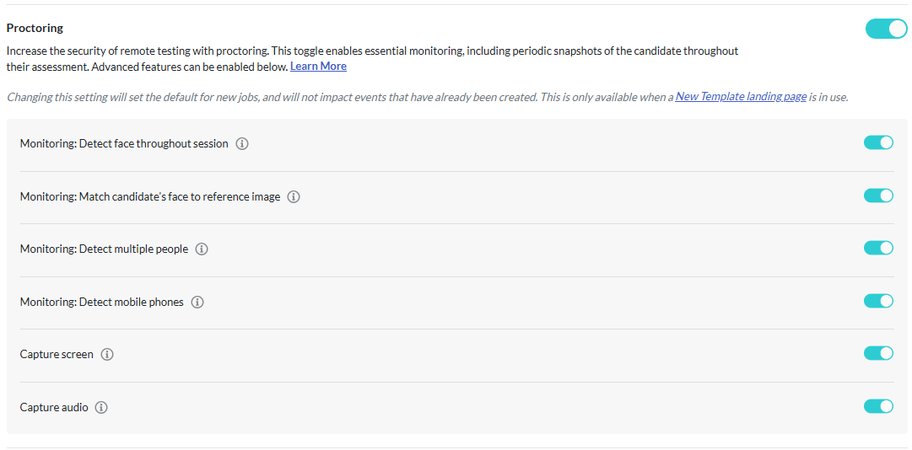Viewport: 912px width, 450px height.
Task: Open info icon for Detect face throughout session
Action: pos(242,144)
